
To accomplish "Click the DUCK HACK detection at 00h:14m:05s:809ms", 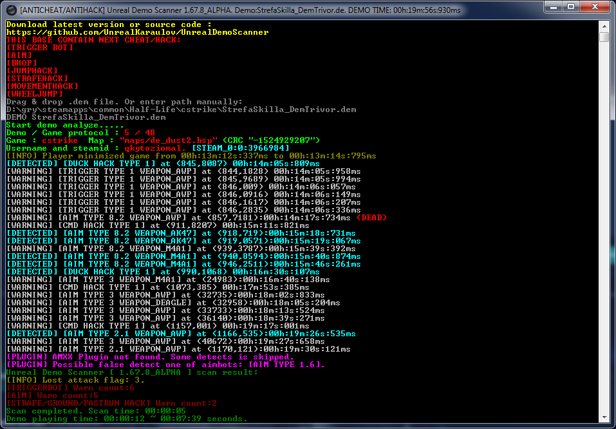I will point(163,164).
